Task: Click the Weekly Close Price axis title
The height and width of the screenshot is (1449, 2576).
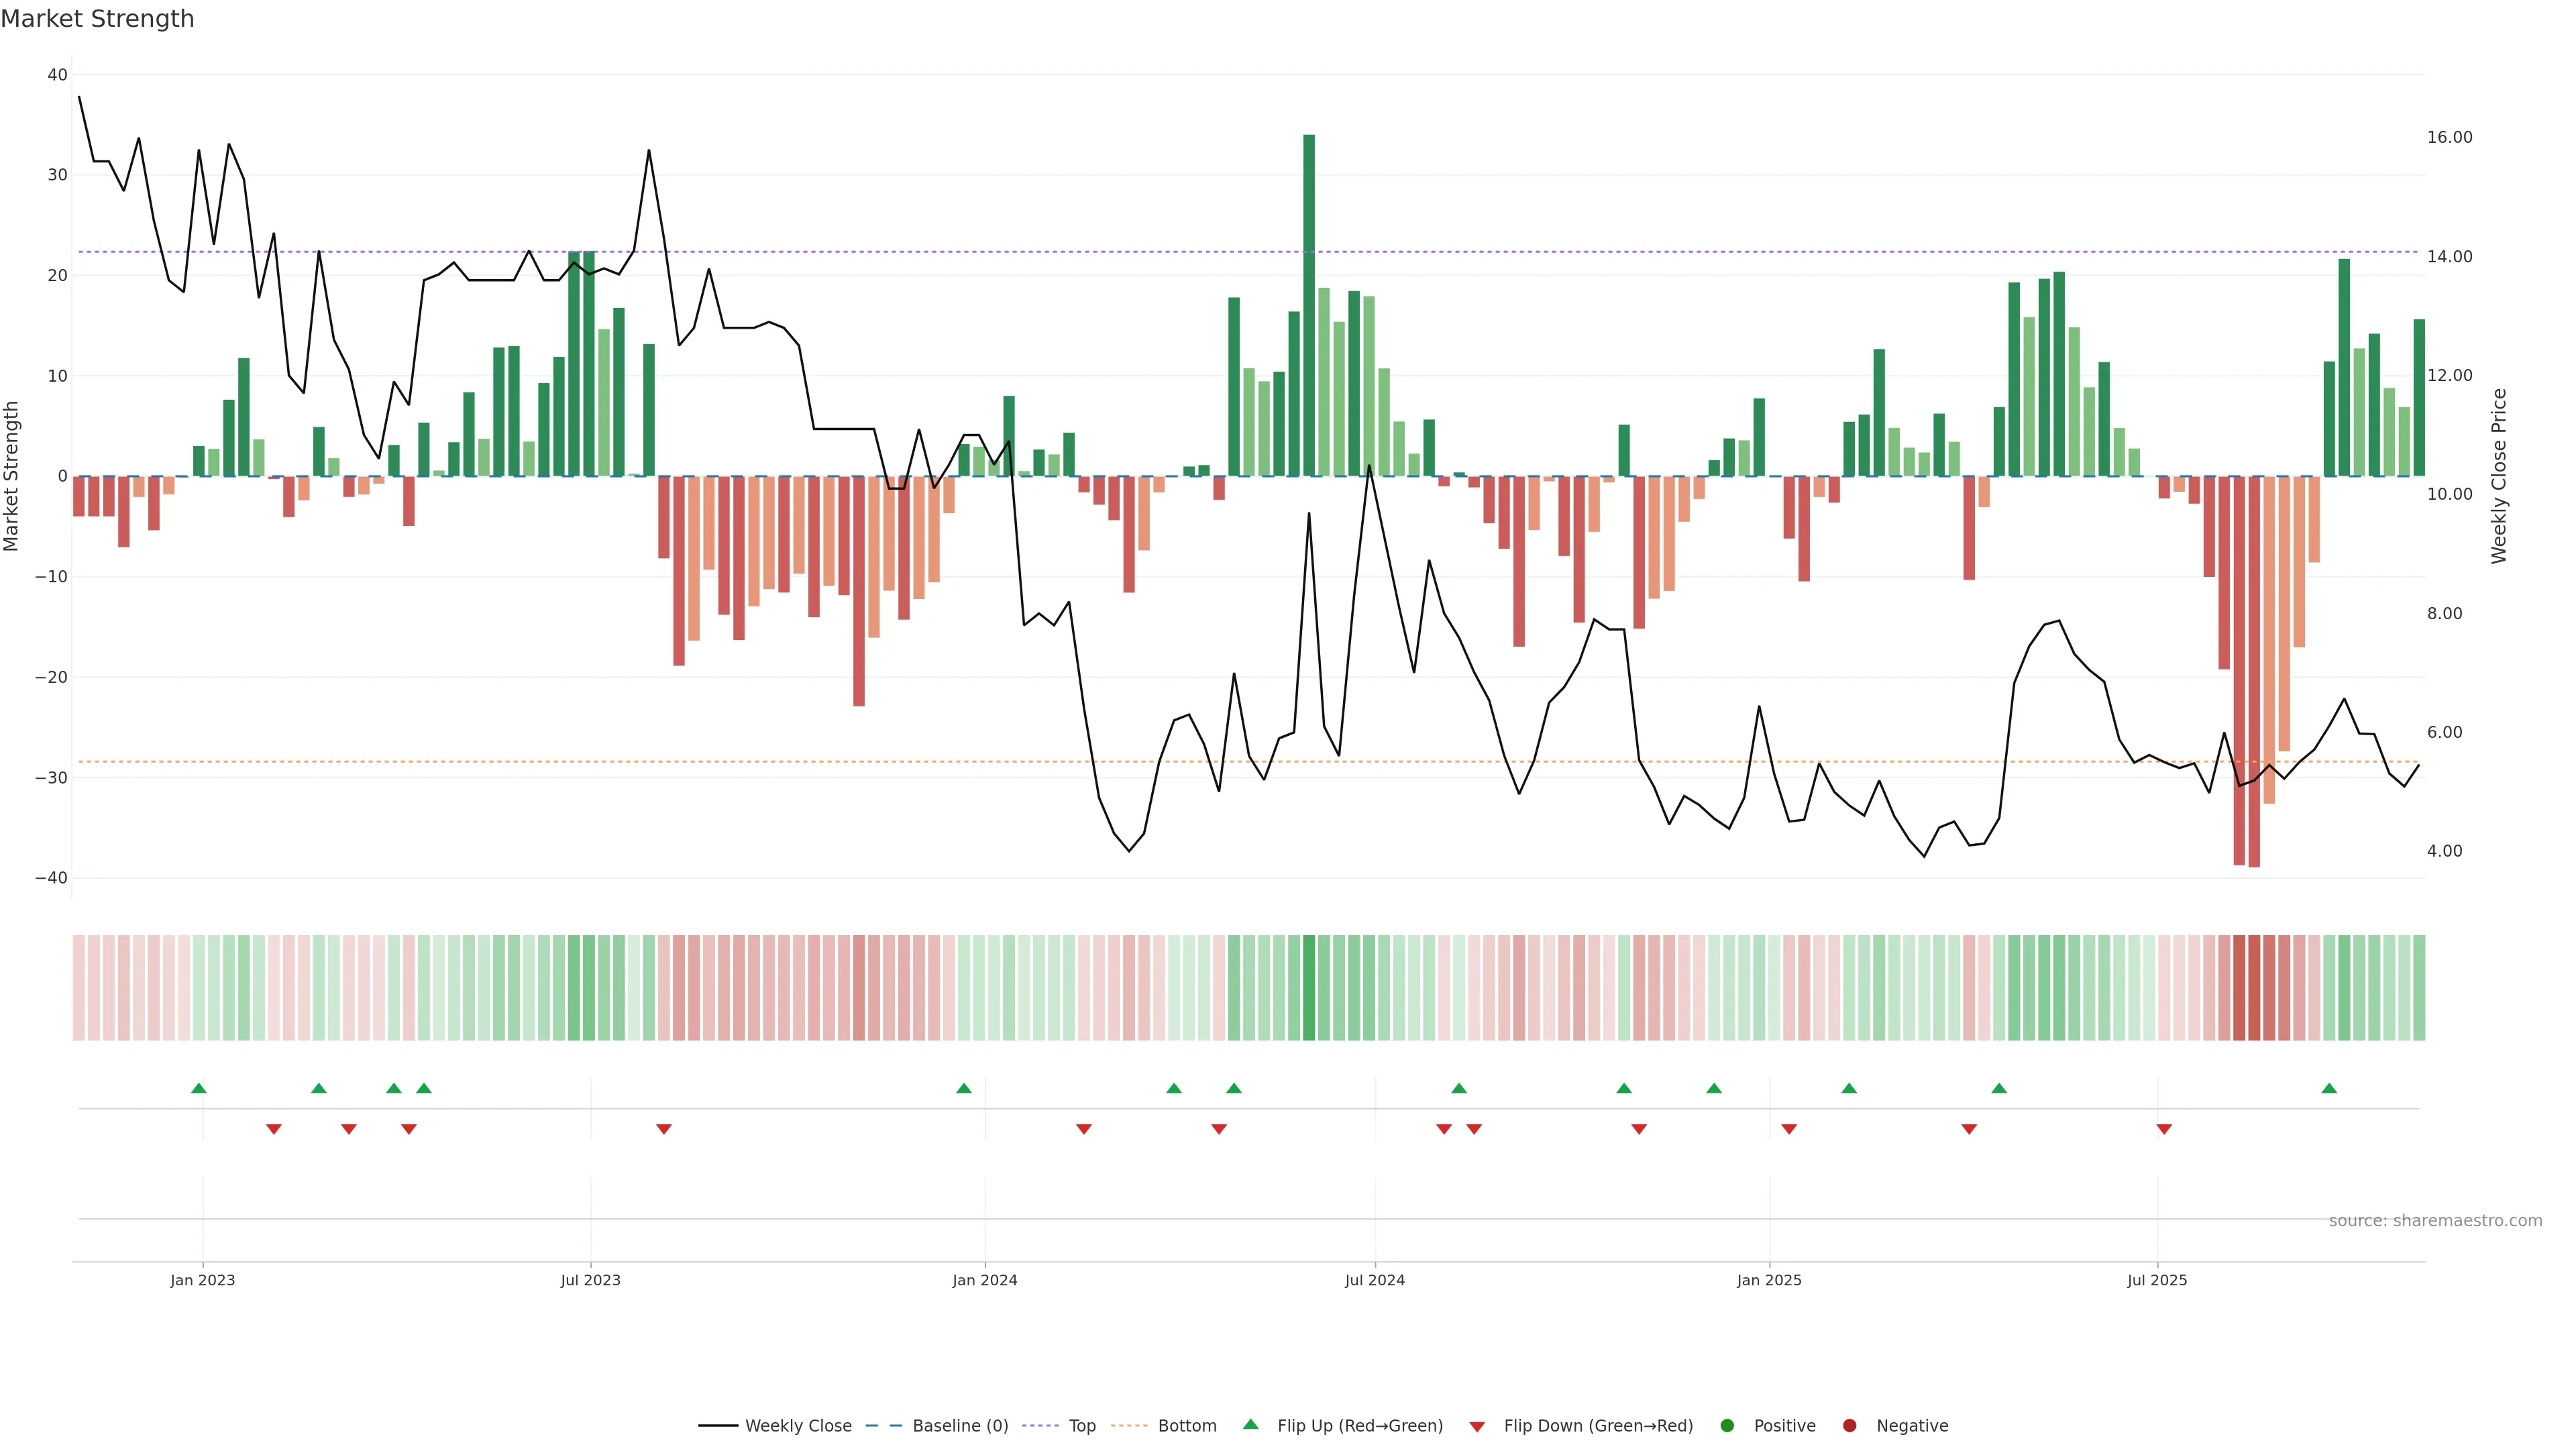Action: [x=2499, y=476]
